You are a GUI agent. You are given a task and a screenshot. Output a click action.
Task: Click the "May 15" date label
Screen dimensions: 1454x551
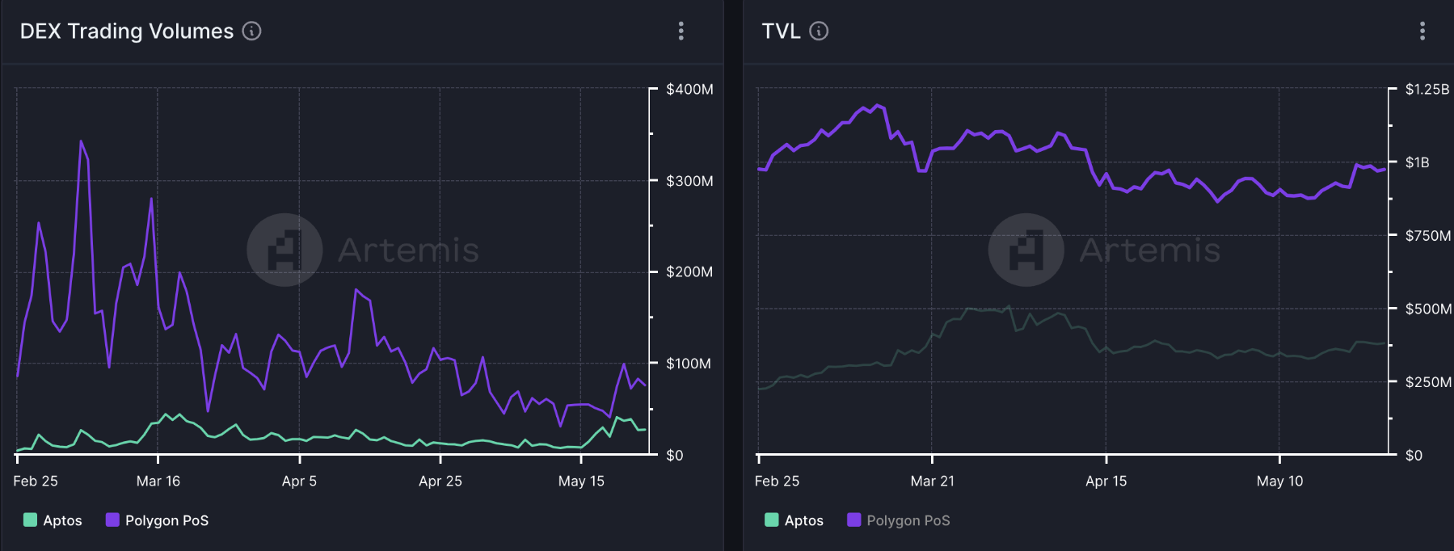[x=581, y=482]
